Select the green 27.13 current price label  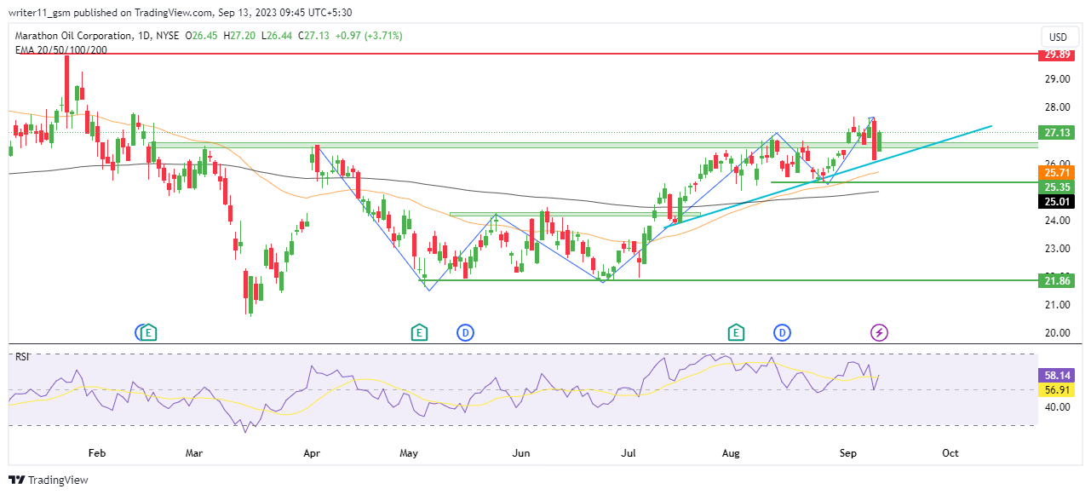tap(1057, 133)
